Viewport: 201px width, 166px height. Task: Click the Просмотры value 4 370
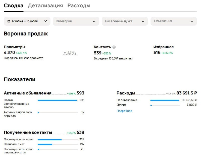9,52
